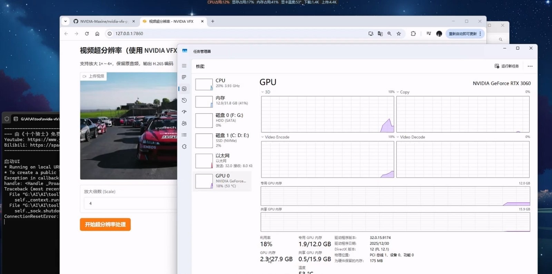Expand the 3D graph engine dropdown
The height and width of the screenshot is (274, 552).
pyautogui.click(x=263, y=92)
